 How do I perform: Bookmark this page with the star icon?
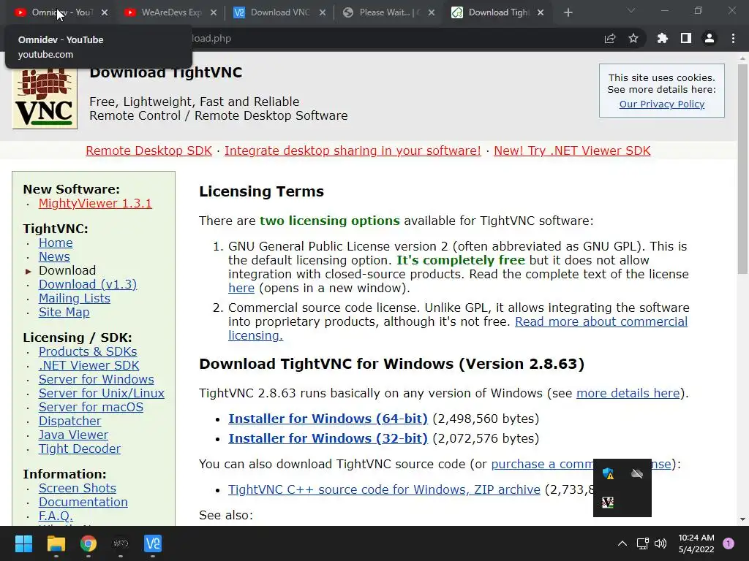click(x=633, y=38)
